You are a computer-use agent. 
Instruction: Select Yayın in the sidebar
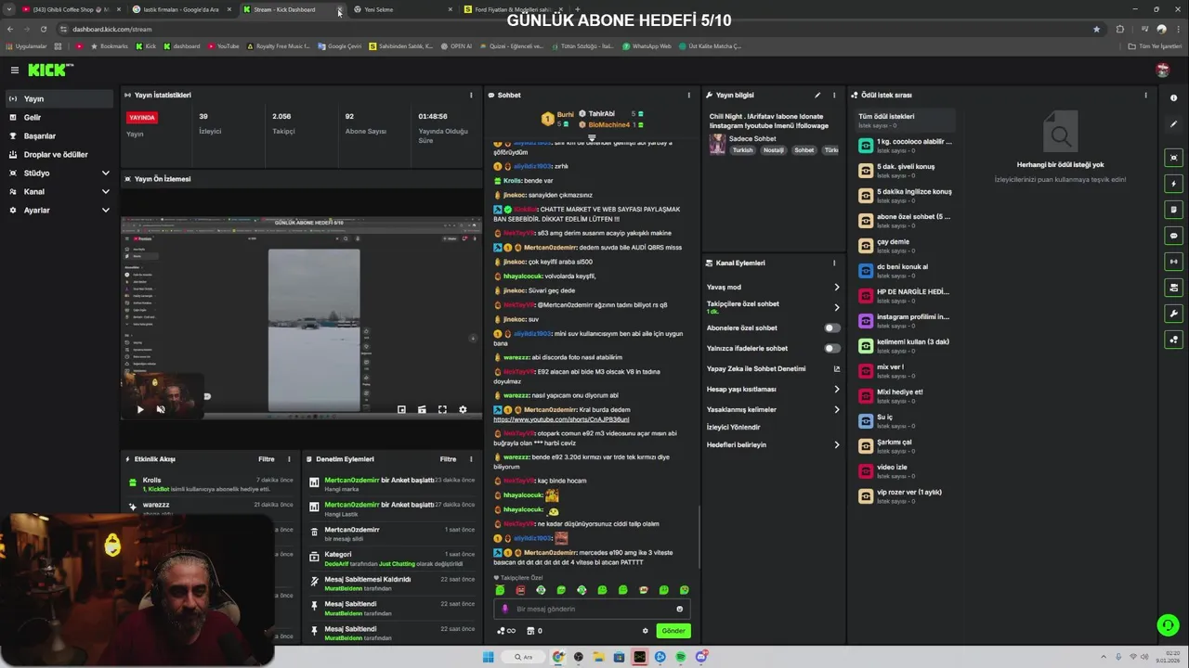coord(60,98)
